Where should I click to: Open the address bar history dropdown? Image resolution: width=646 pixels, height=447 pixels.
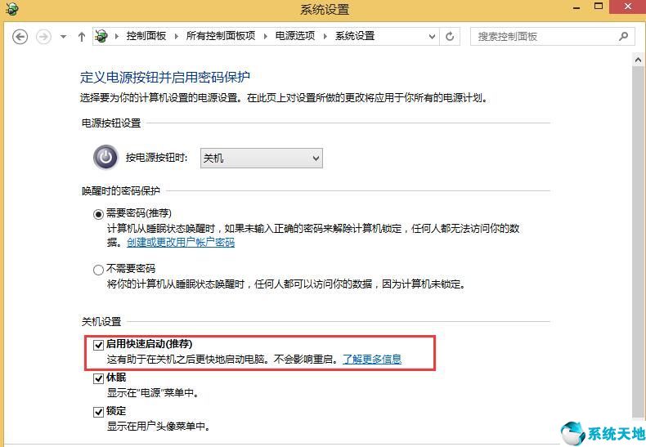coord(432,37)
